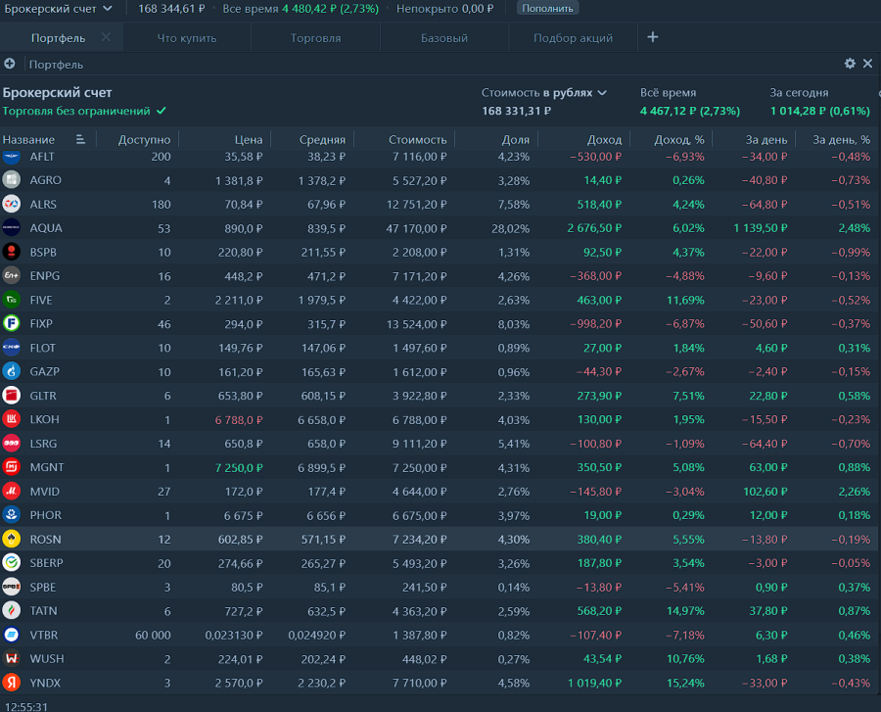
Task: Click the Торговля без ограничений status link
Action: [84, 111]
